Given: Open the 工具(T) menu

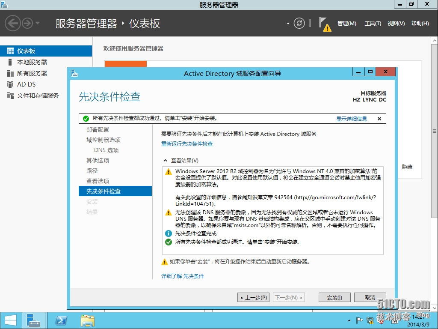Looking at the screenshot, I should click(x=373, y=24).
